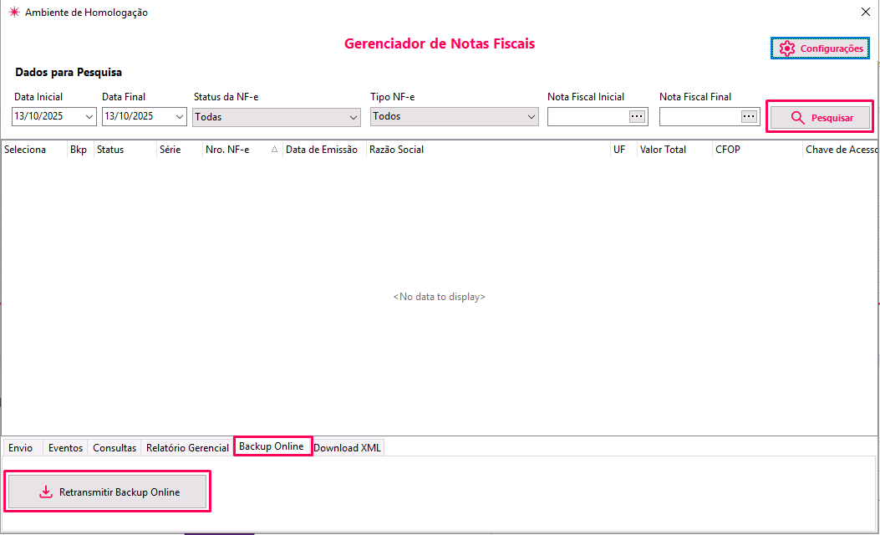This screenshot has width=880, height=535.
Task: Click the Pesquisar magnifier icon
Action: tap(798, 118)
